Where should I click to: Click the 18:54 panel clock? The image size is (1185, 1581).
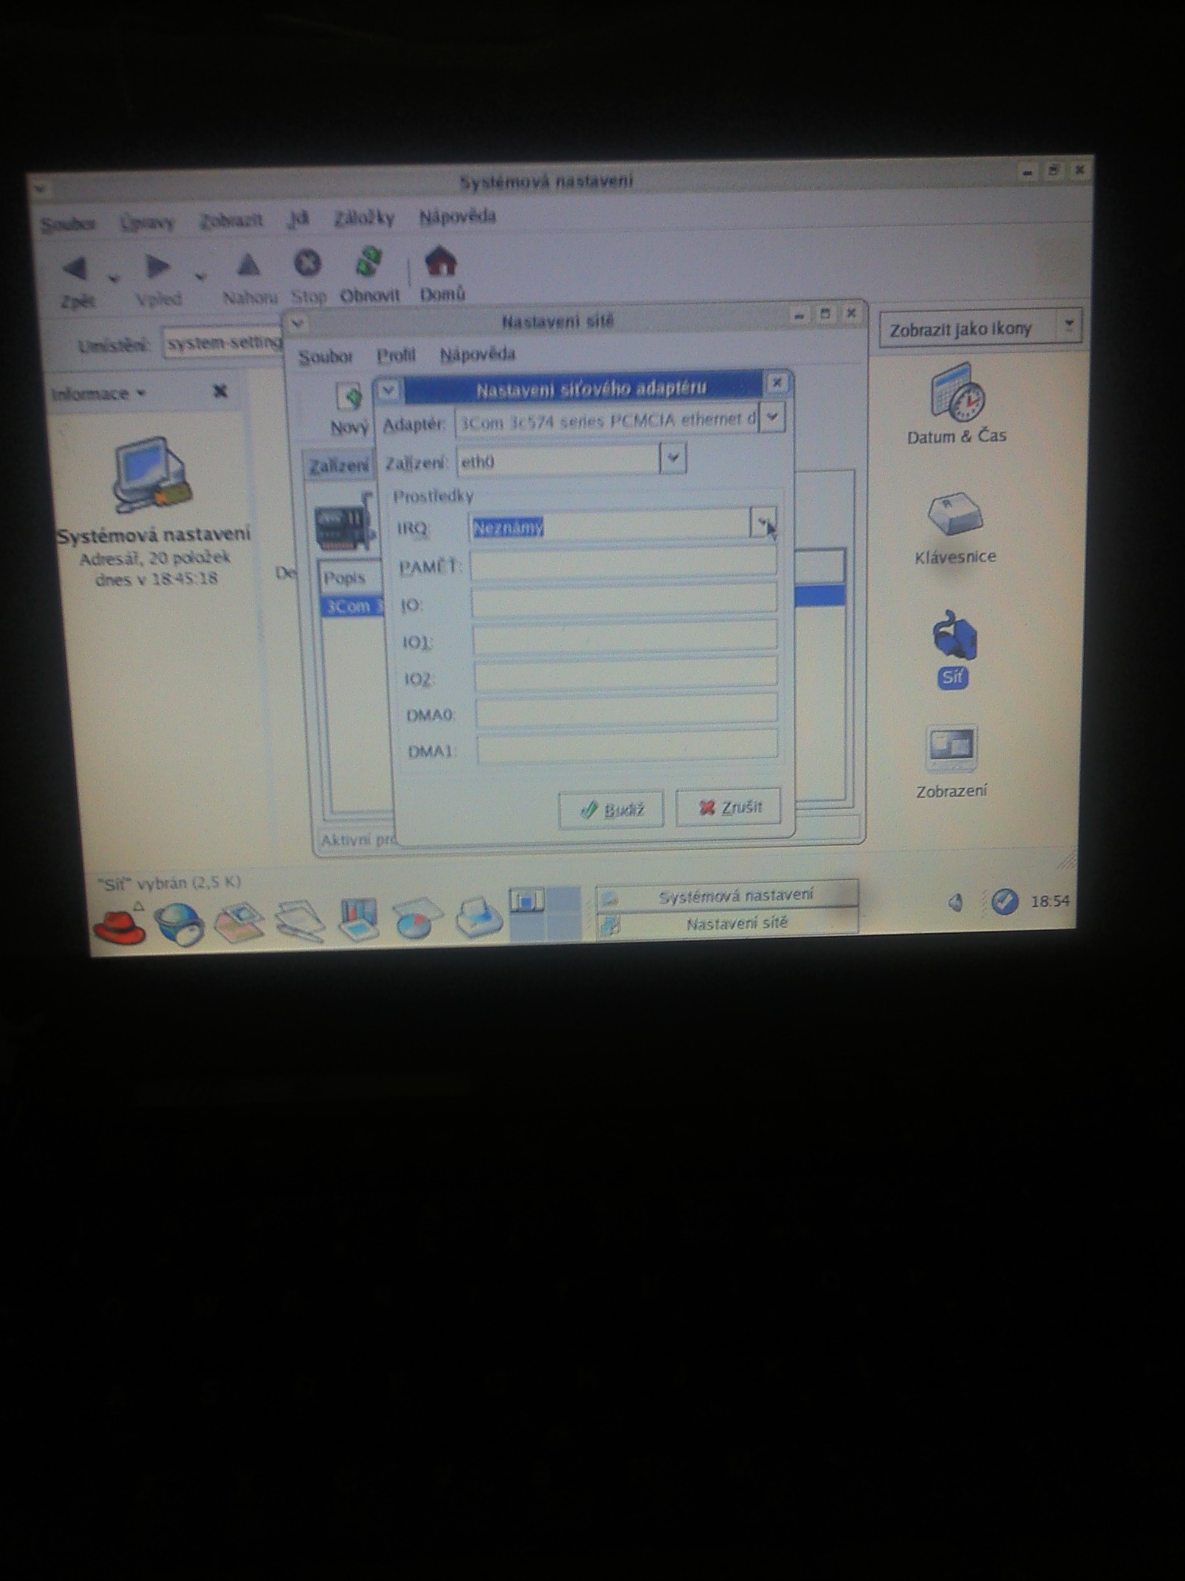click(1049, 902)
